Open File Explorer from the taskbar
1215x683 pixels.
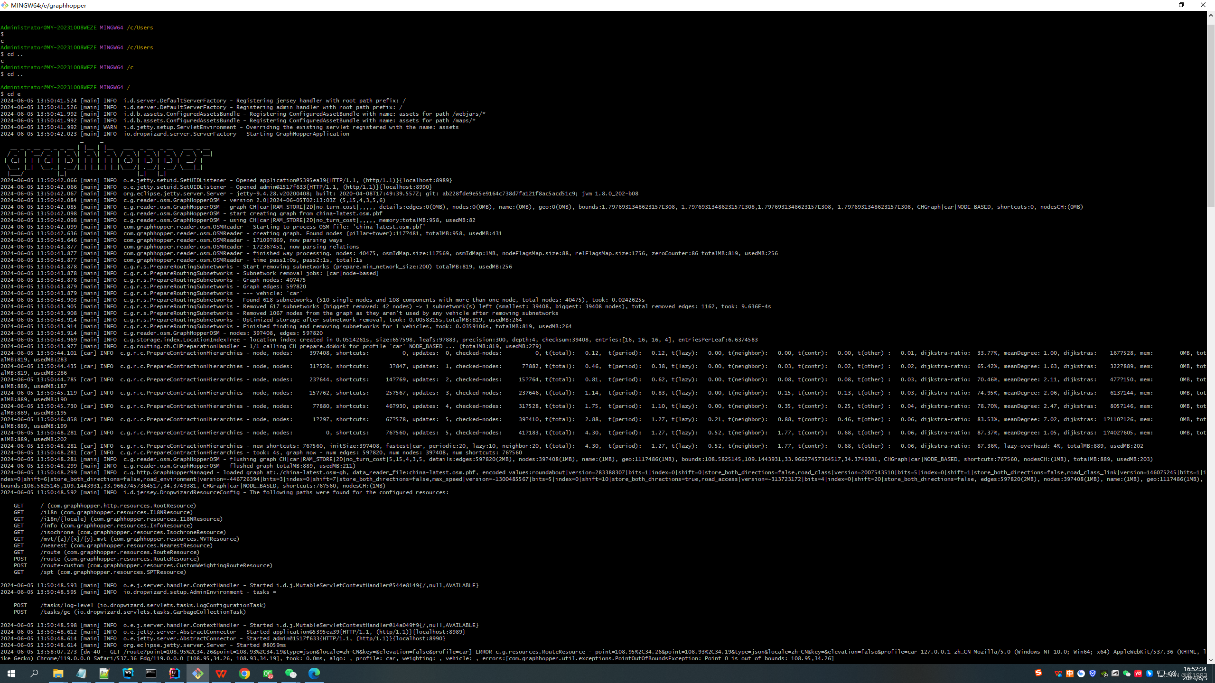[x=58, y=673]
